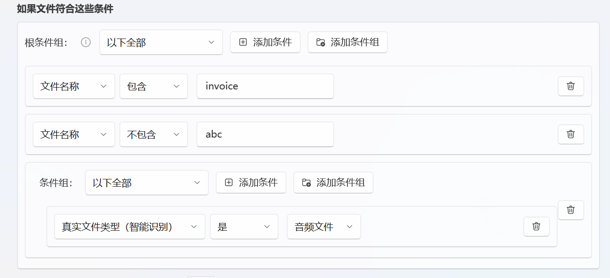Open the 音频文件 type dropdown
The height and width of the screenshot is (278, 610).
[324, 227]
